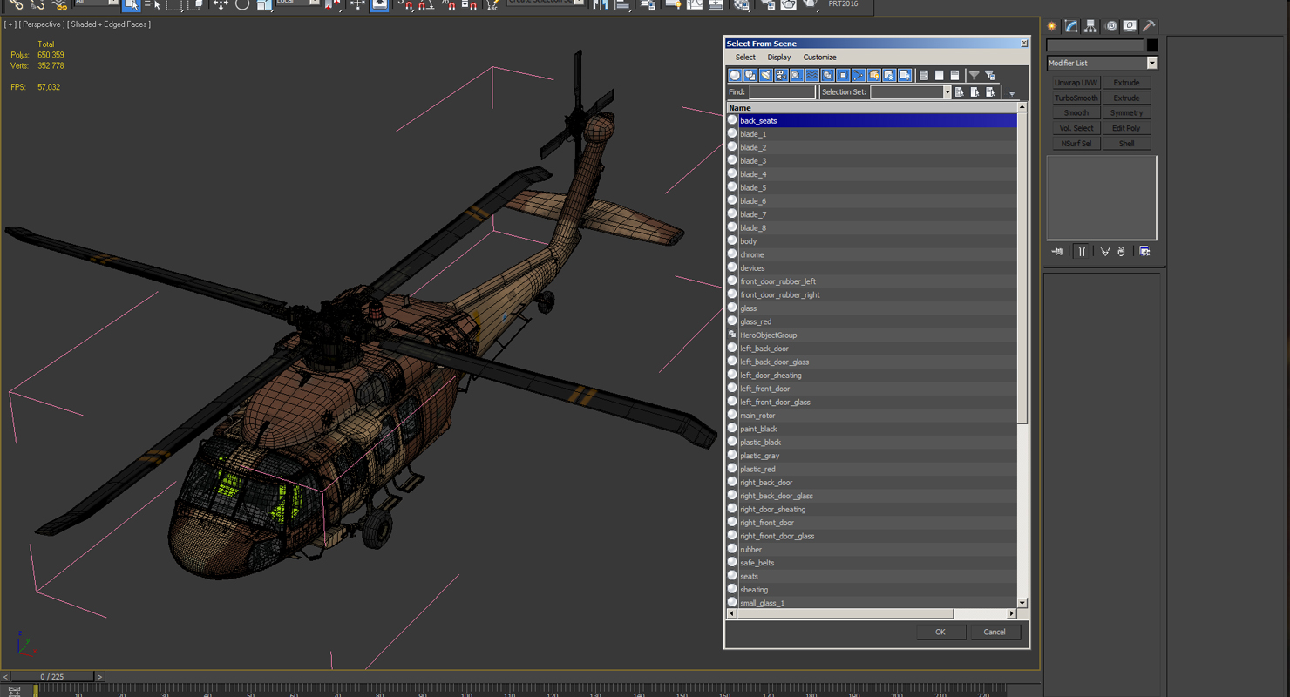The width and height of the screenshot is (1290, 697).
Task: Click the horizontal scroll-right arrow in list
Action: click(1012, 613)
